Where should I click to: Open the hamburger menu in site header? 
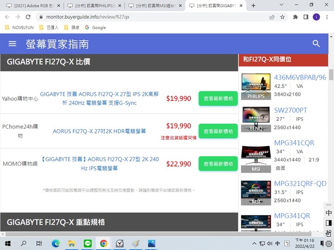(13, 44)
